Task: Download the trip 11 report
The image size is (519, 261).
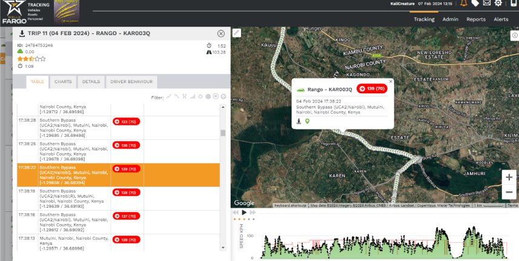Action: 22,34
